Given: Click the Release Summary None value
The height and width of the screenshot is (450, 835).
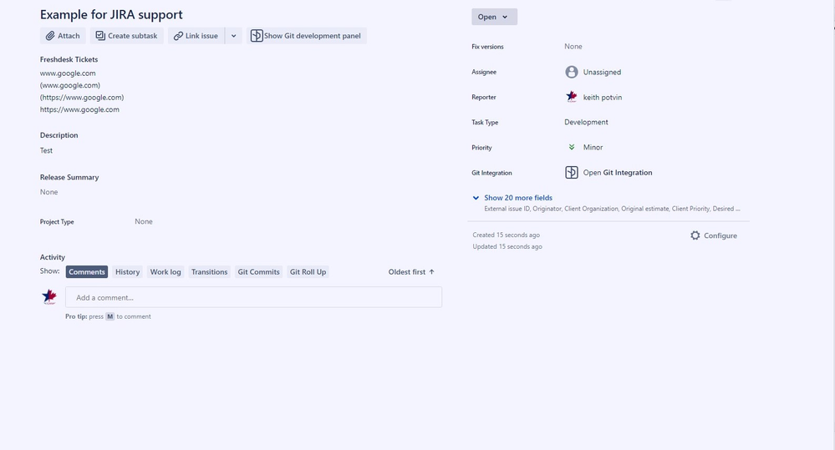Looking at the screenshot, I should point(49,192).
